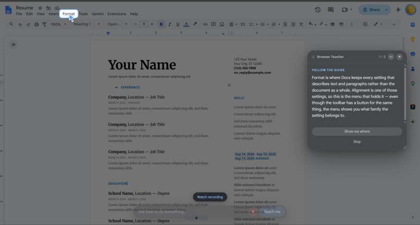Insert a link
The width and height of the screenshot is (420, 225).
[205, 25]
